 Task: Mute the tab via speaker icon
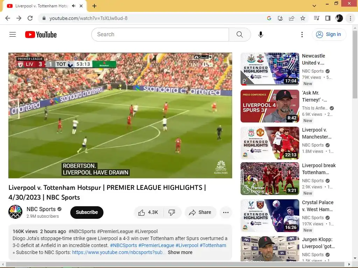(x=73, y=6)
